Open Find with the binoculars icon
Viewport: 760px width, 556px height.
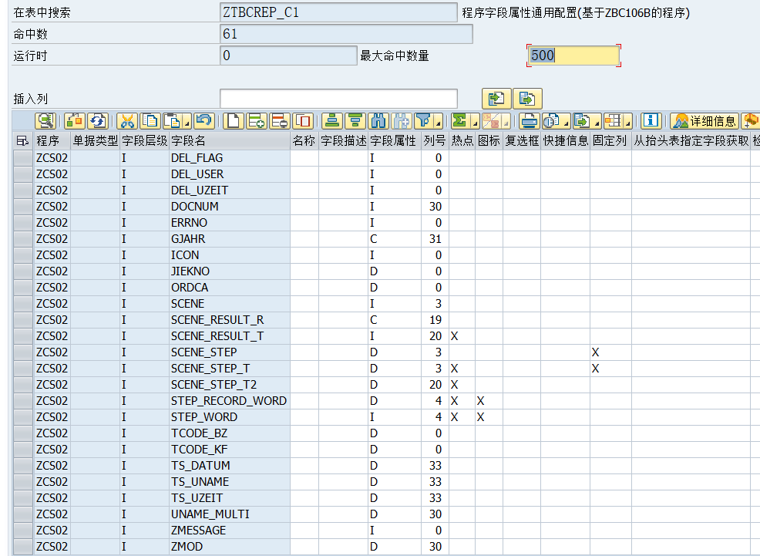tap(378, 120)
